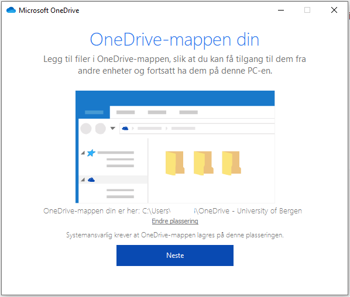Click the folder path text C:\Users
Image resolution: width=350 pixels, height=297 pixels.
[156, 210]
